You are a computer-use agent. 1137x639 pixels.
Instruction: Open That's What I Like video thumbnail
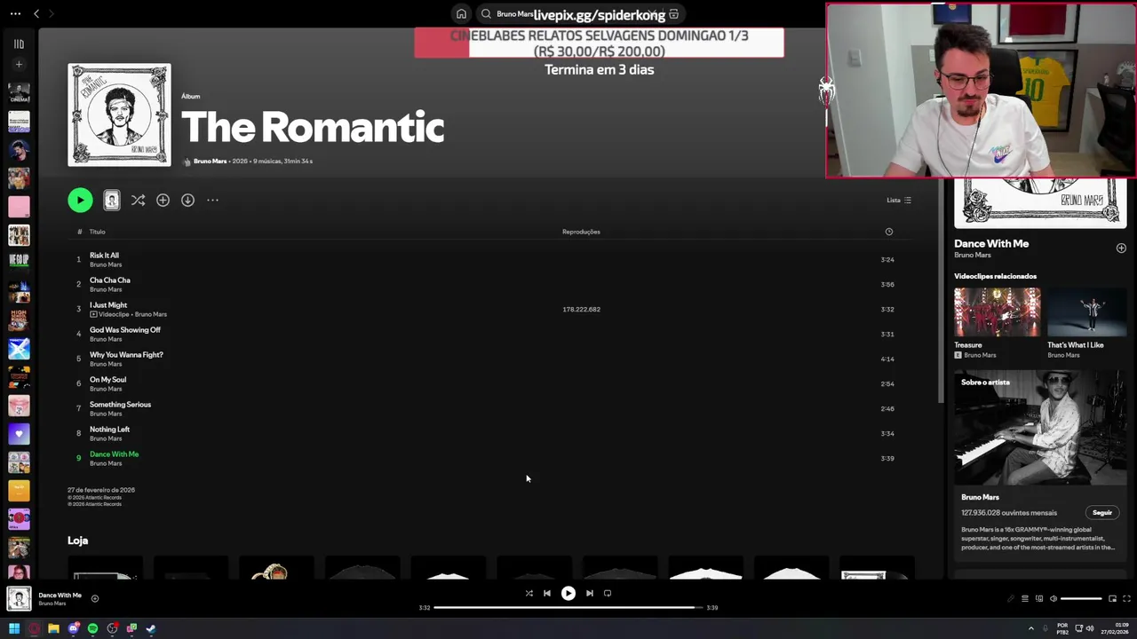tap(1087, 312)
